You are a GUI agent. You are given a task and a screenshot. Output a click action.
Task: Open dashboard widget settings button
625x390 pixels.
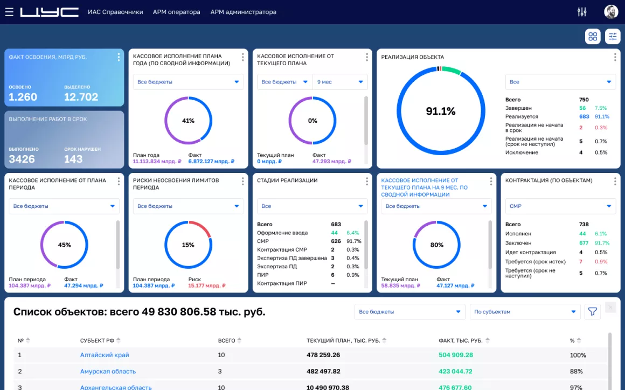(613, 37)
